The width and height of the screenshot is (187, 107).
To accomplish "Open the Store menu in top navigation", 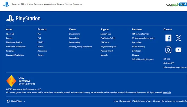I will tap(68, 4).
